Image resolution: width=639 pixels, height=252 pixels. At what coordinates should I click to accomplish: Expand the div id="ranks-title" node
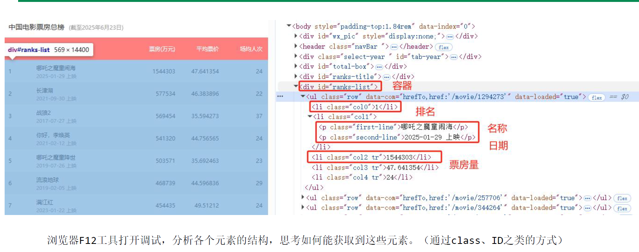(x=296, y=76)
